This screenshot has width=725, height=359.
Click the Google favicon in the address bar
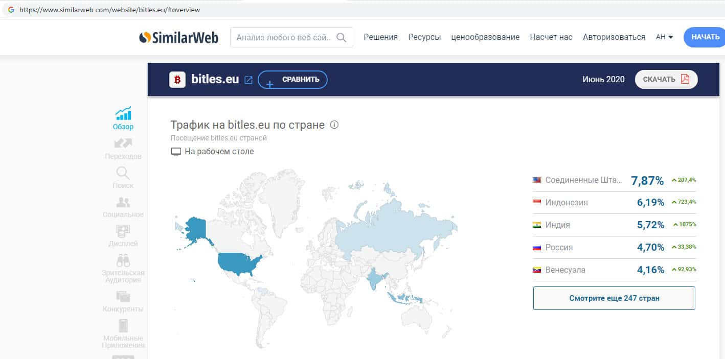click(11, 10)
